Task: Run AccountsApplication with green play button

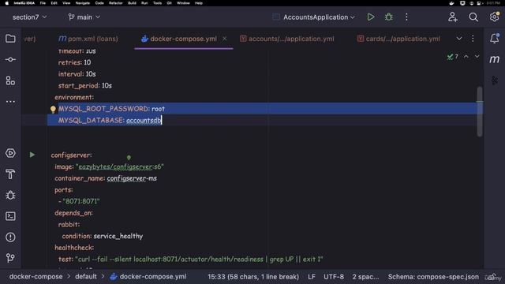Action: pos(371,17)
